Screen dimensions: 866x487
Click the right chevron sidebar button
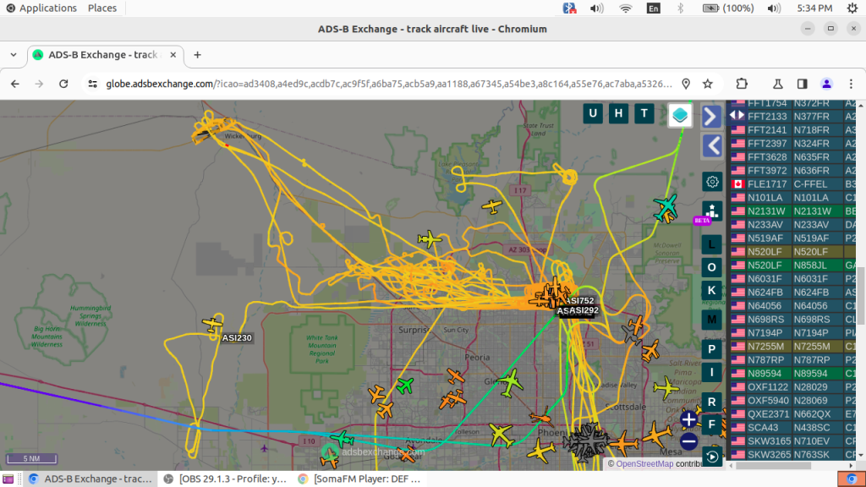711,117
